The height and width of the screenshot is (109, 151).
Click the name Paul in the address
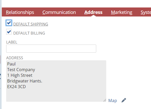(x=11, y=64)
